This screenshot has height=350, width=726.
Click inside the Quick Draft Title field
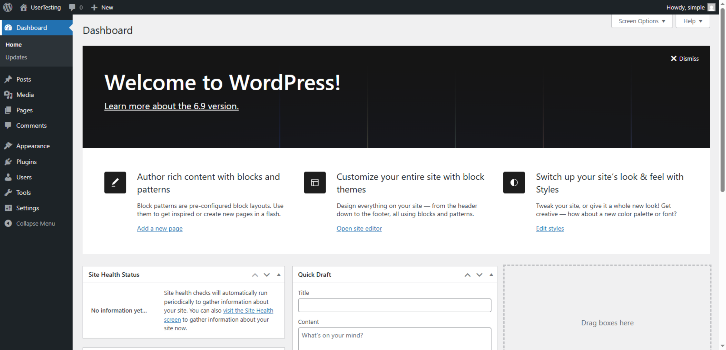394,305
